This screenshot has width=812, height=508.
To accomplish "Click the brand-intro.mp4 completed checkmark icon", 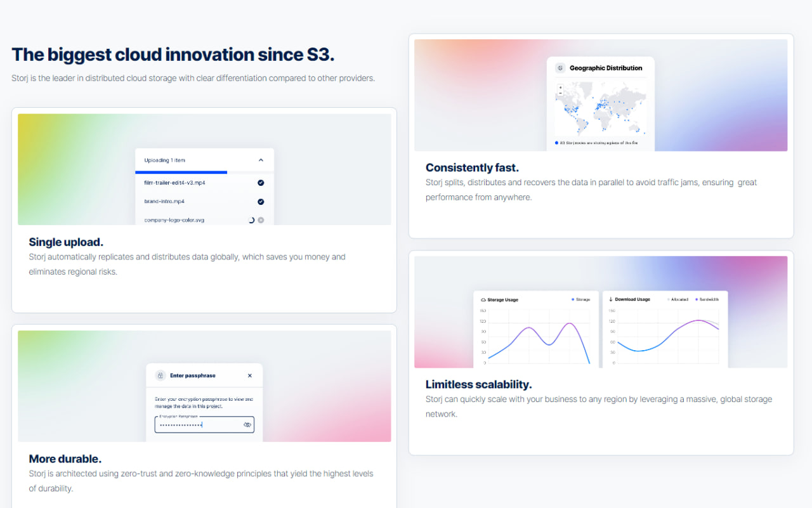I will (261, 202).
